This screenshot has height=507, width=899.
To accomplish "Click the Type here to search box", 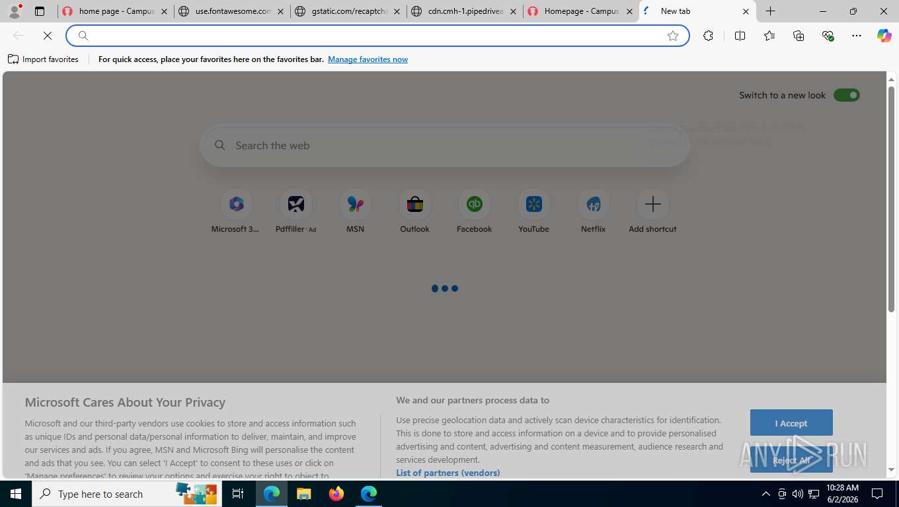I will [x=126, y=494].
